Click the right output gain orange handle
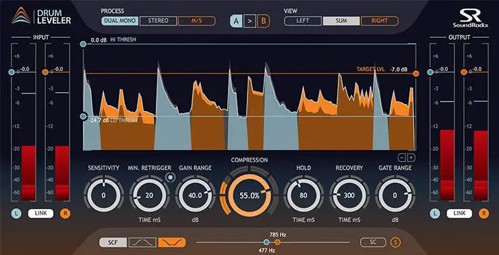 point(464,72)
